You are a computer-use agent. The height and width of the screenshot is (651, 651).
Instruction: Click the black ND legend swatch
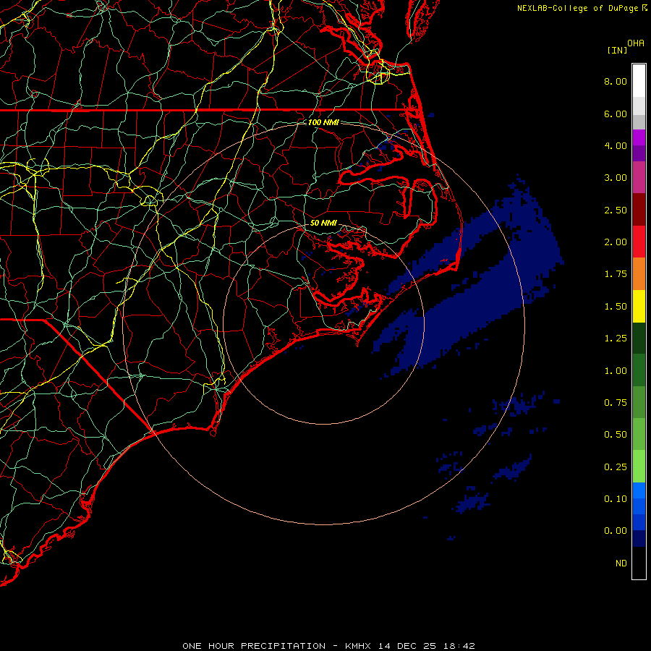coord(639,563)
